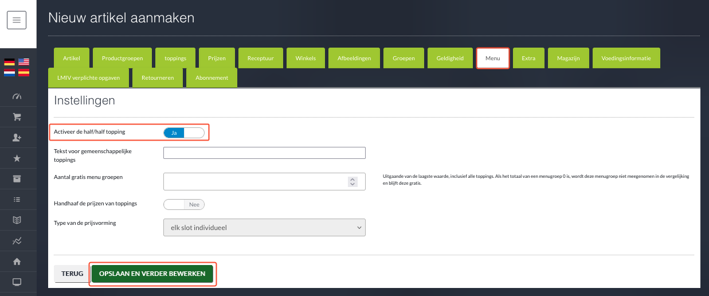Switch to the Receptuur tab

(x=261, y=59)
